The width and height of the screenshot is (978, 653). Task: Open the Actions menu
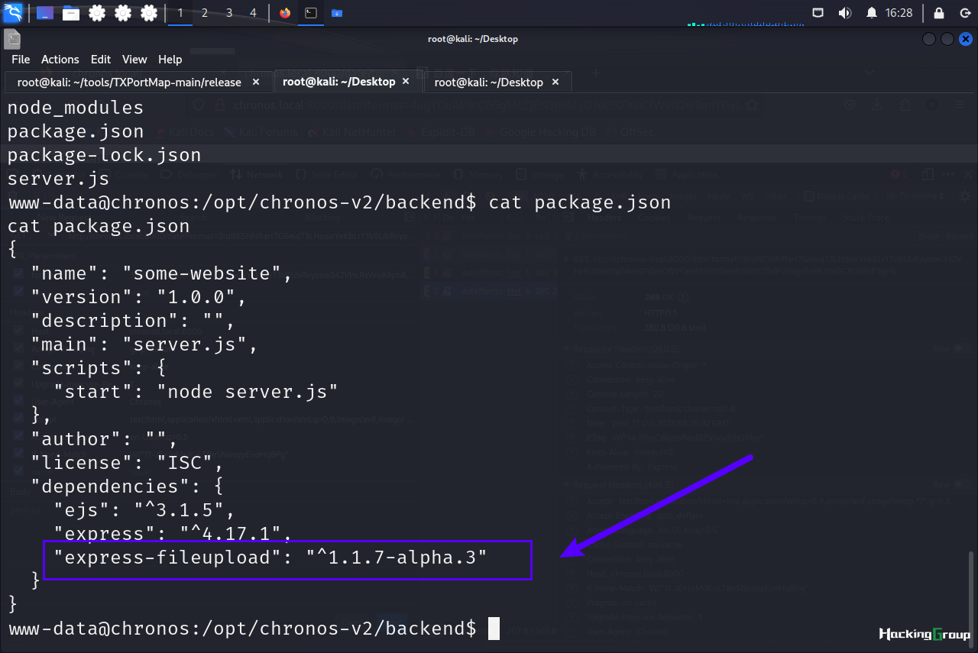[60, 59]
